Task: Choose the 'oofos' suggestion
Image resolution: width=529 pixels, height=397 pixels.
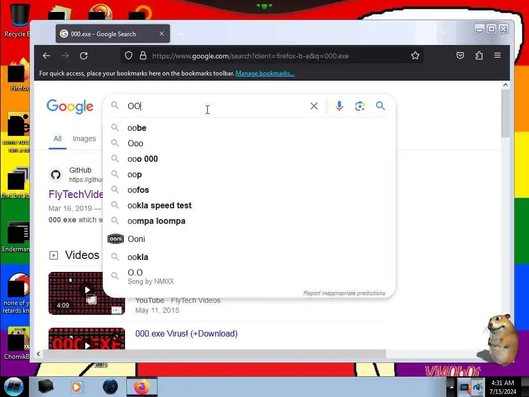Action: pyautogui.click(x=250, y=190)
